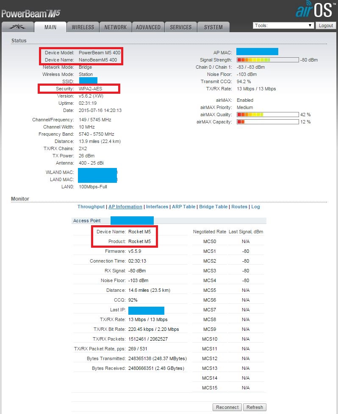Select the 'WPA2-AES' security value

(x=91, y=89)
